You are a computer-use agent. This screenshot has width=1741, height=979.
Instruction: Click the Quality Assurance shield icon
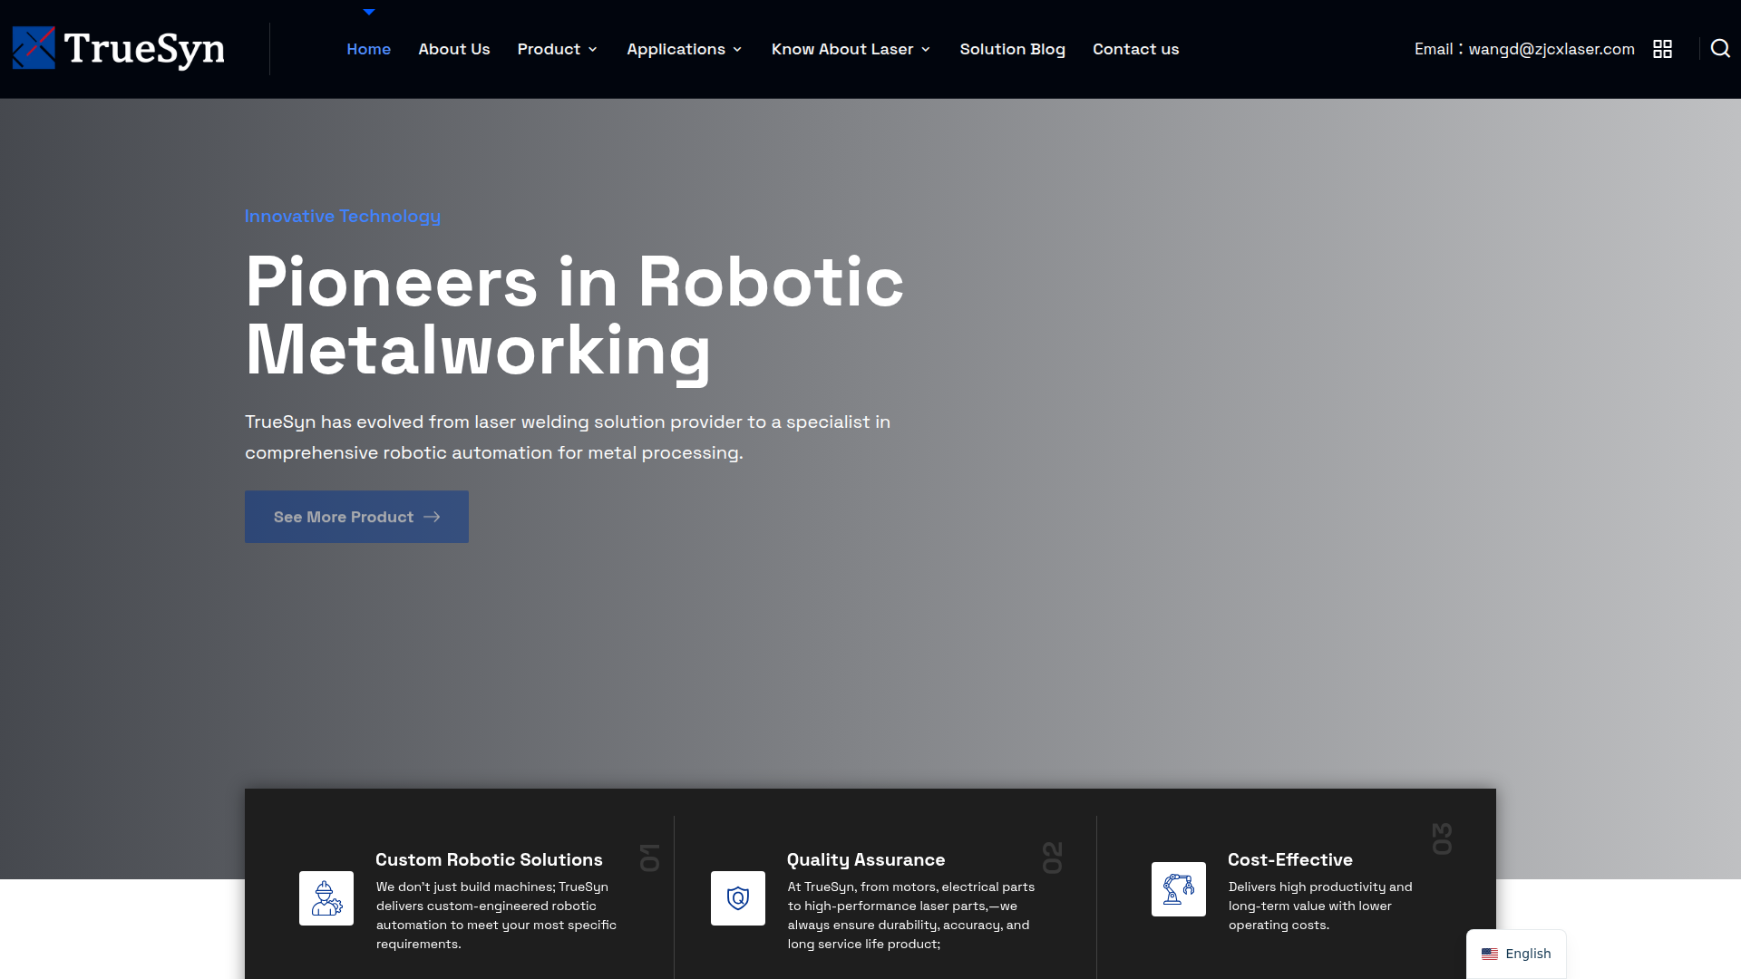738,898
